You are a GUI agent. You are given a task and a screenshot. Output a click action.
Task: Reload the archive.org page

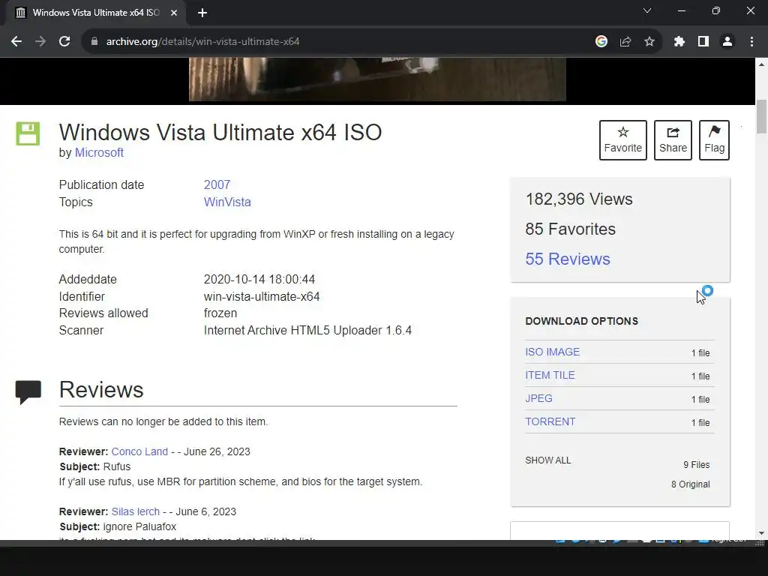point(64,42)
